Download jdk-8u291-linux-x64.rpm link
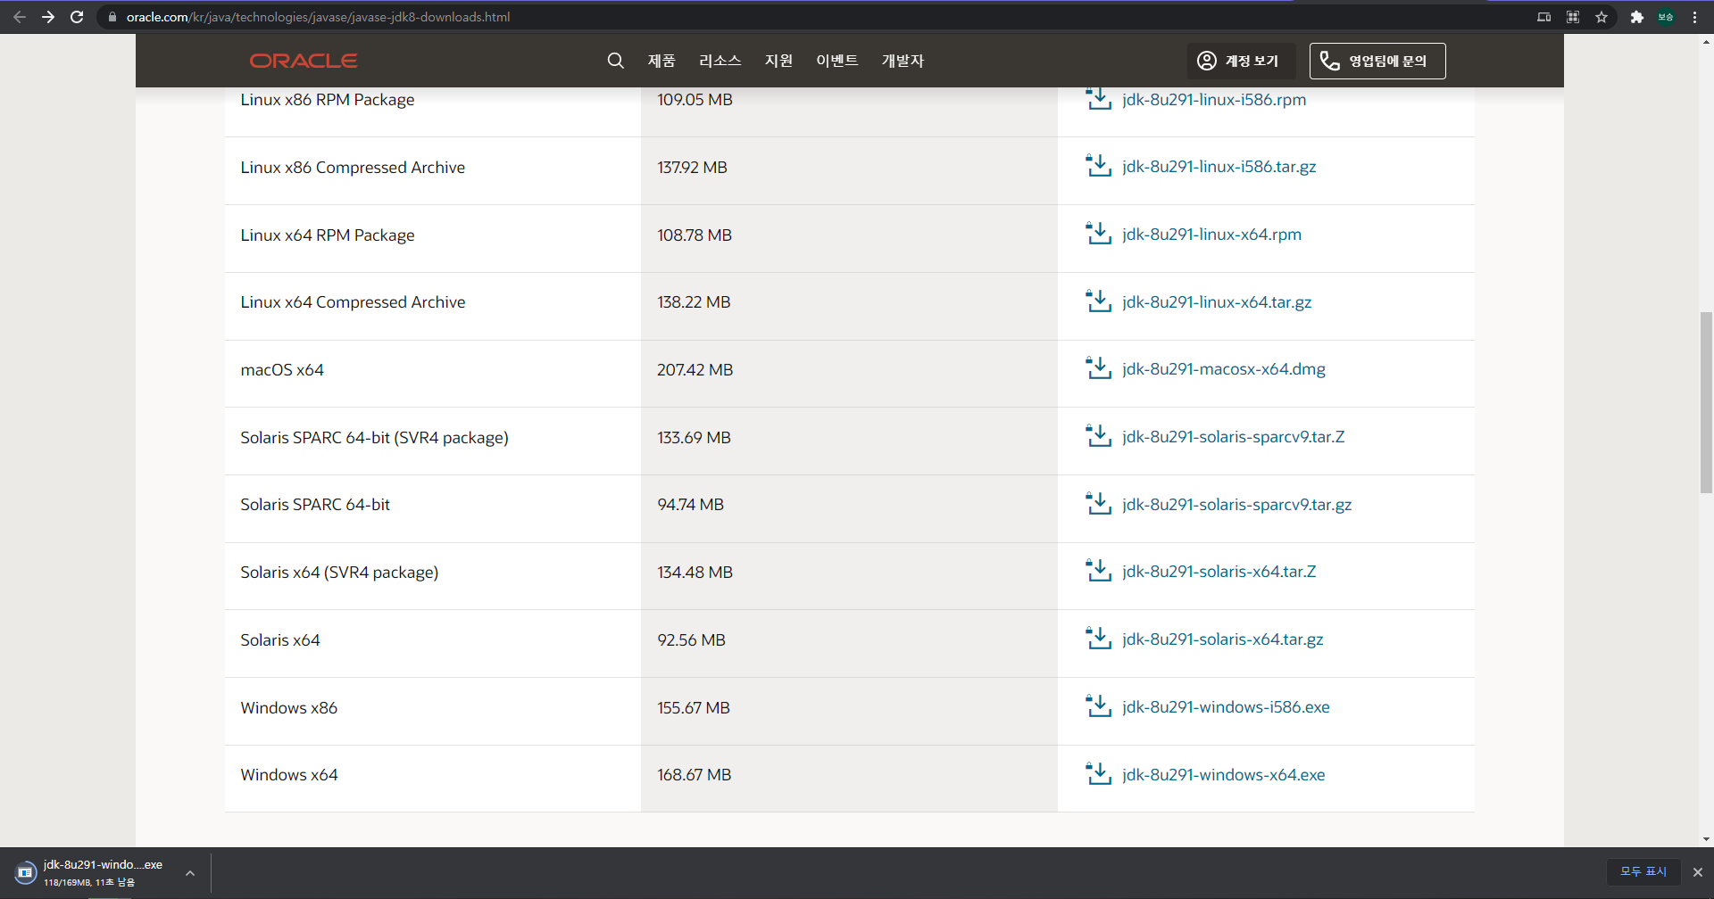This screenshot has height=899, width=1714. 1211,235
